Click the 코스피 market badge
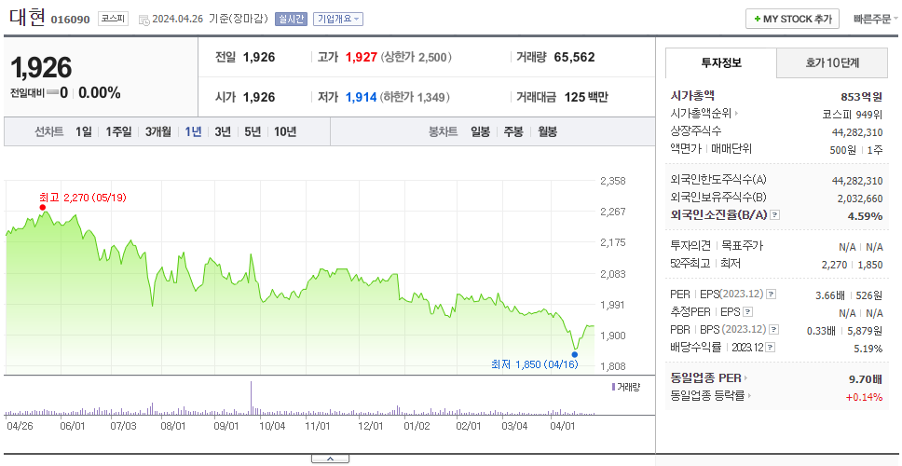The image size is (902, 466). pos(113,19)
